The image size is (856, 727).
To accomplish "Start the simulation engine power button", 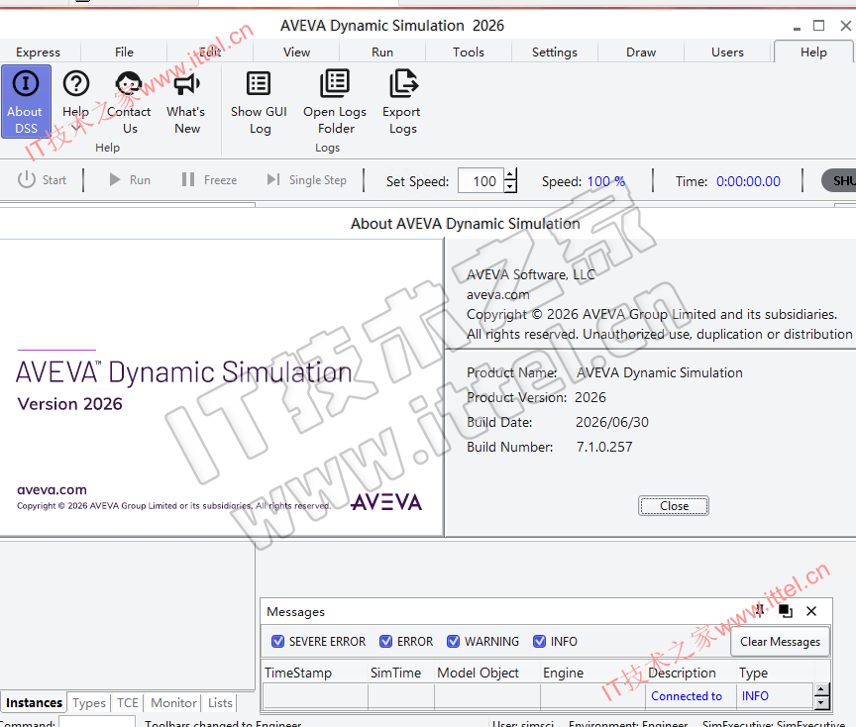I will pyautogui.click(x=42, y=180).
